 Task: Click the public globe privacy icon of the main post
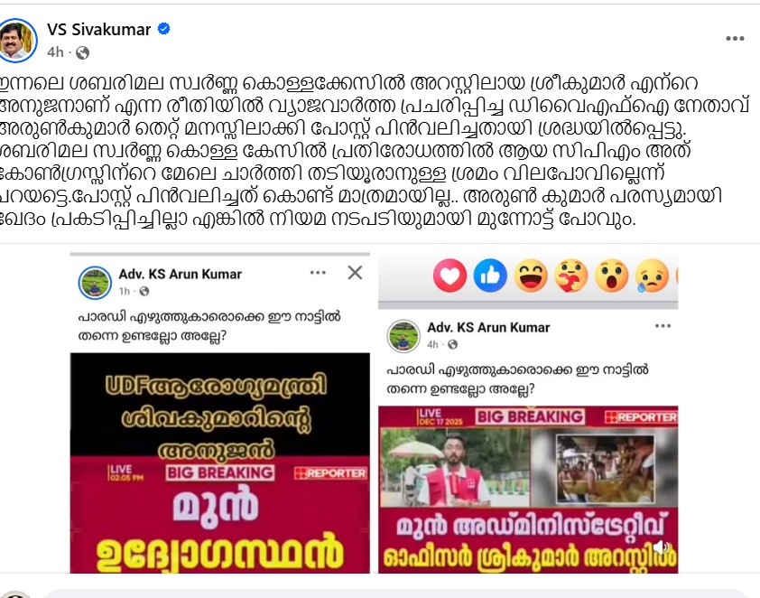83,52
